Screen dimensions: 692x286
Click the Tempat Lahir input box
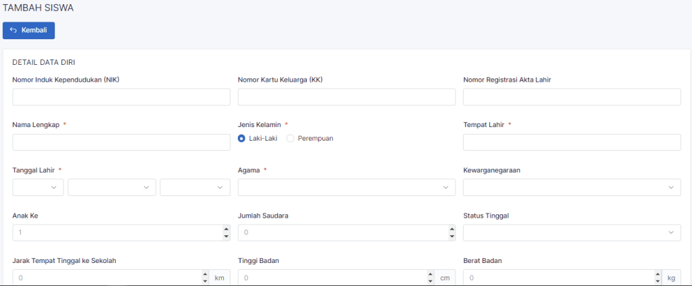572,142
